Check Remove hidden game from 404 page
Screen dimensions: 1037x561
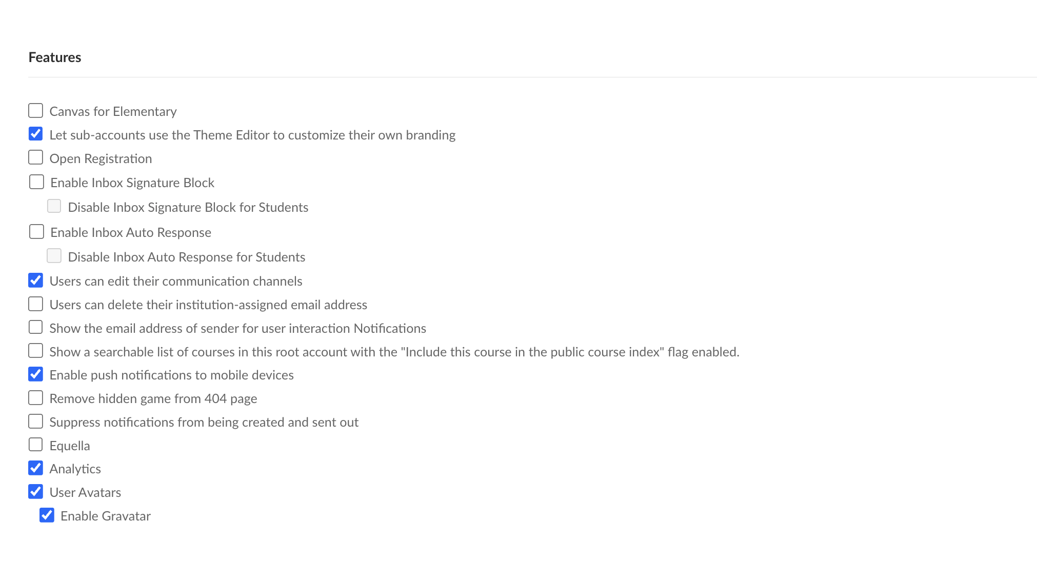35,397
